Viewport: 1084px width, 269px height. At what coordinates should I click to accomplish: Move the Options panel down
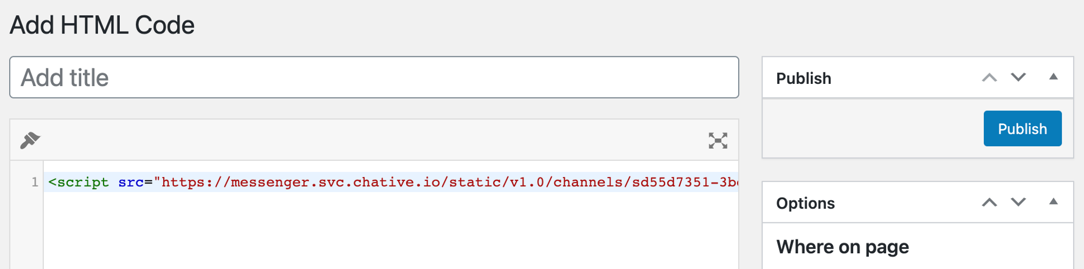click(x=1018, y=202)
